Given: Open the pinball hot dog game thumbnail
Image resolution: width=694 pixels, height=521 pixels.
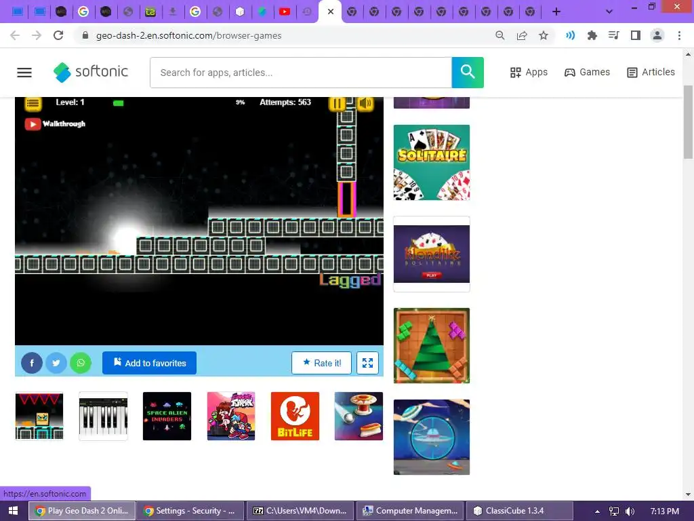Looking at the screenshot, I should click(x=359, y=416).
